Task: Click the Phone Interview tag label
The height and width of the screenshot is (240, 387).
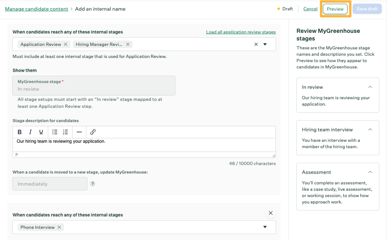Action: click(38, 227)
